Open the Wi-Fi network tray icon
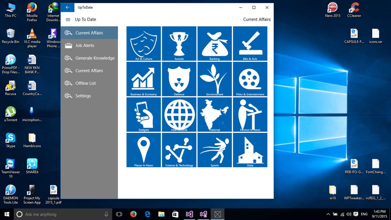 (342, 214)
